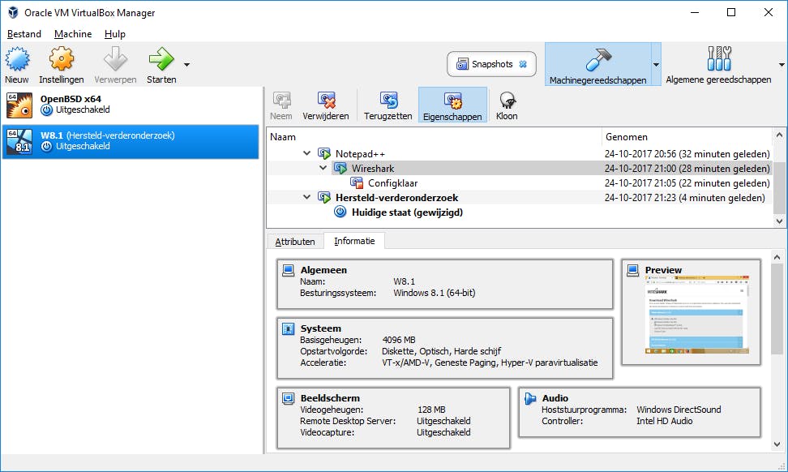Image resolution: width=788 pixels, height=472 pixels.
Task: Collapse the Wireshark snapshot node
Action: [x=323, y=168]
